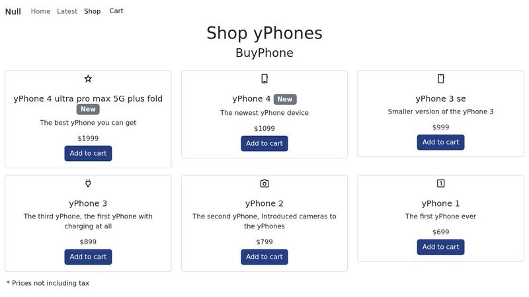Image resolution: width=529 pixels, height=297 pixels.
Task: Add the $1099 yPhone 4 to cart
Action: 264,143
